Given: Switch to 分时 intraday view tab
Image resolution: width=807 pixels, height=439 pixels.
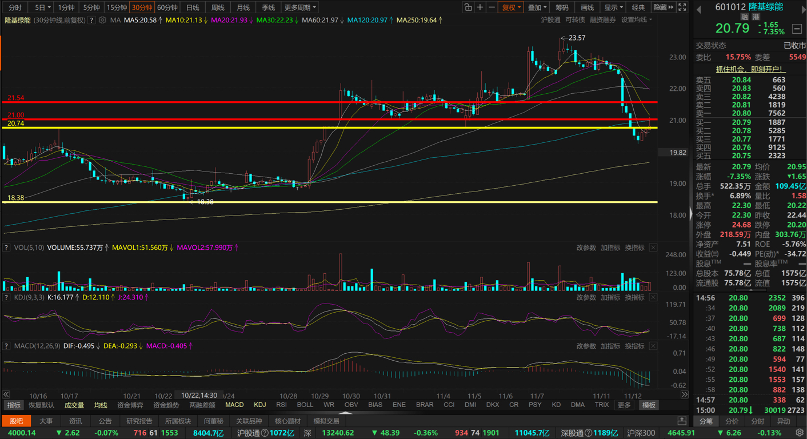Looking at the screenshot, I should 15,7.
